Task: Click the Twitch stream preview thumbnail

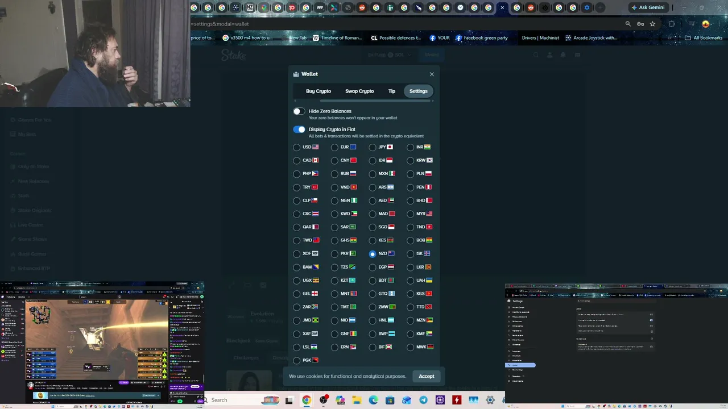Action: [102, 344]
